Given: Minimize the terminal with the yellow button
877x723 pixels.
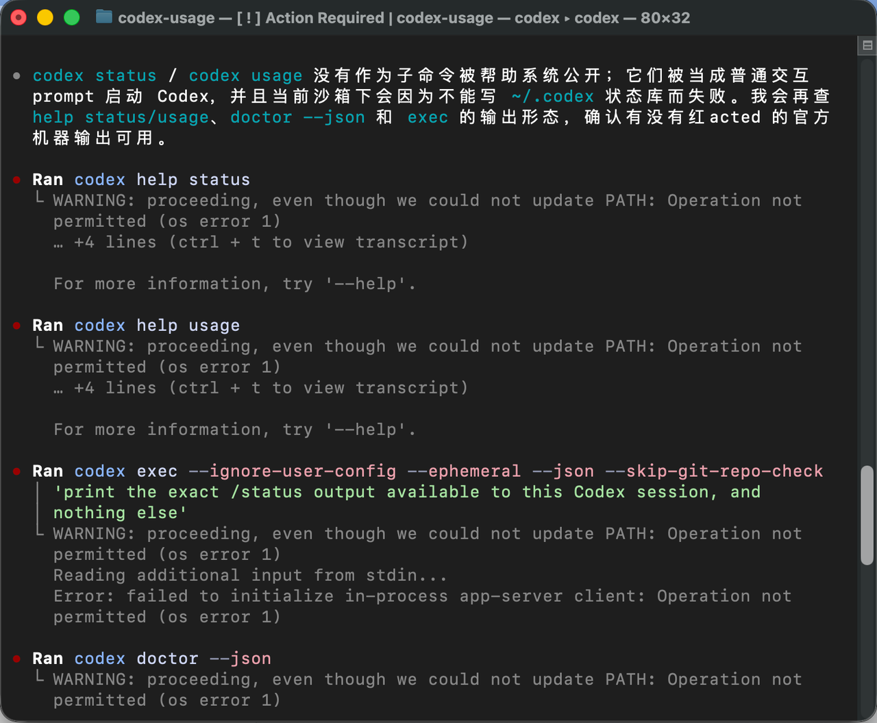Looking at the screenshot, I should 45,17.
